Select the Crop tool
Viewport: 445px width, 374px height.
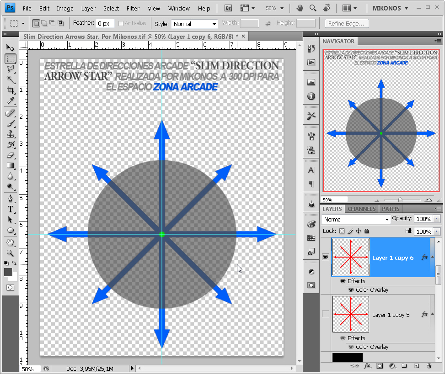[x=11, y=90]
